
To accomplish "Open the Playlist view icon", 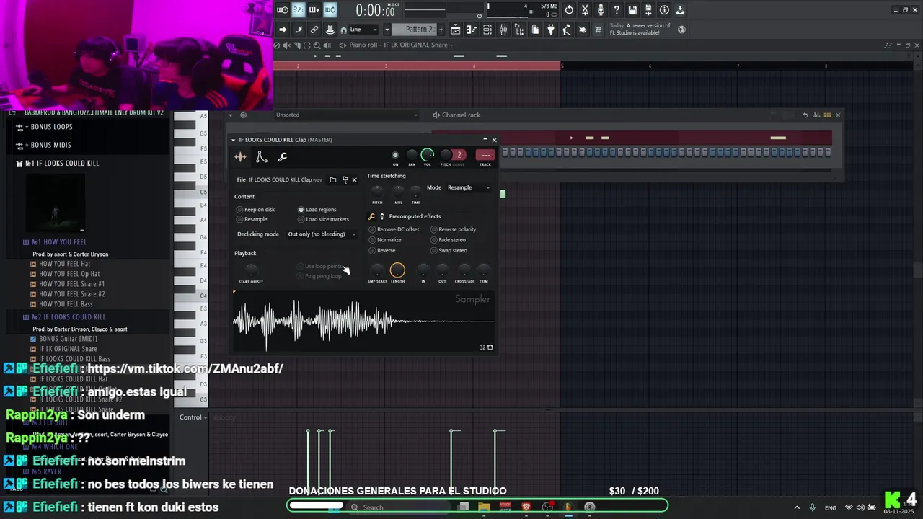I will [x=456, y=30].
